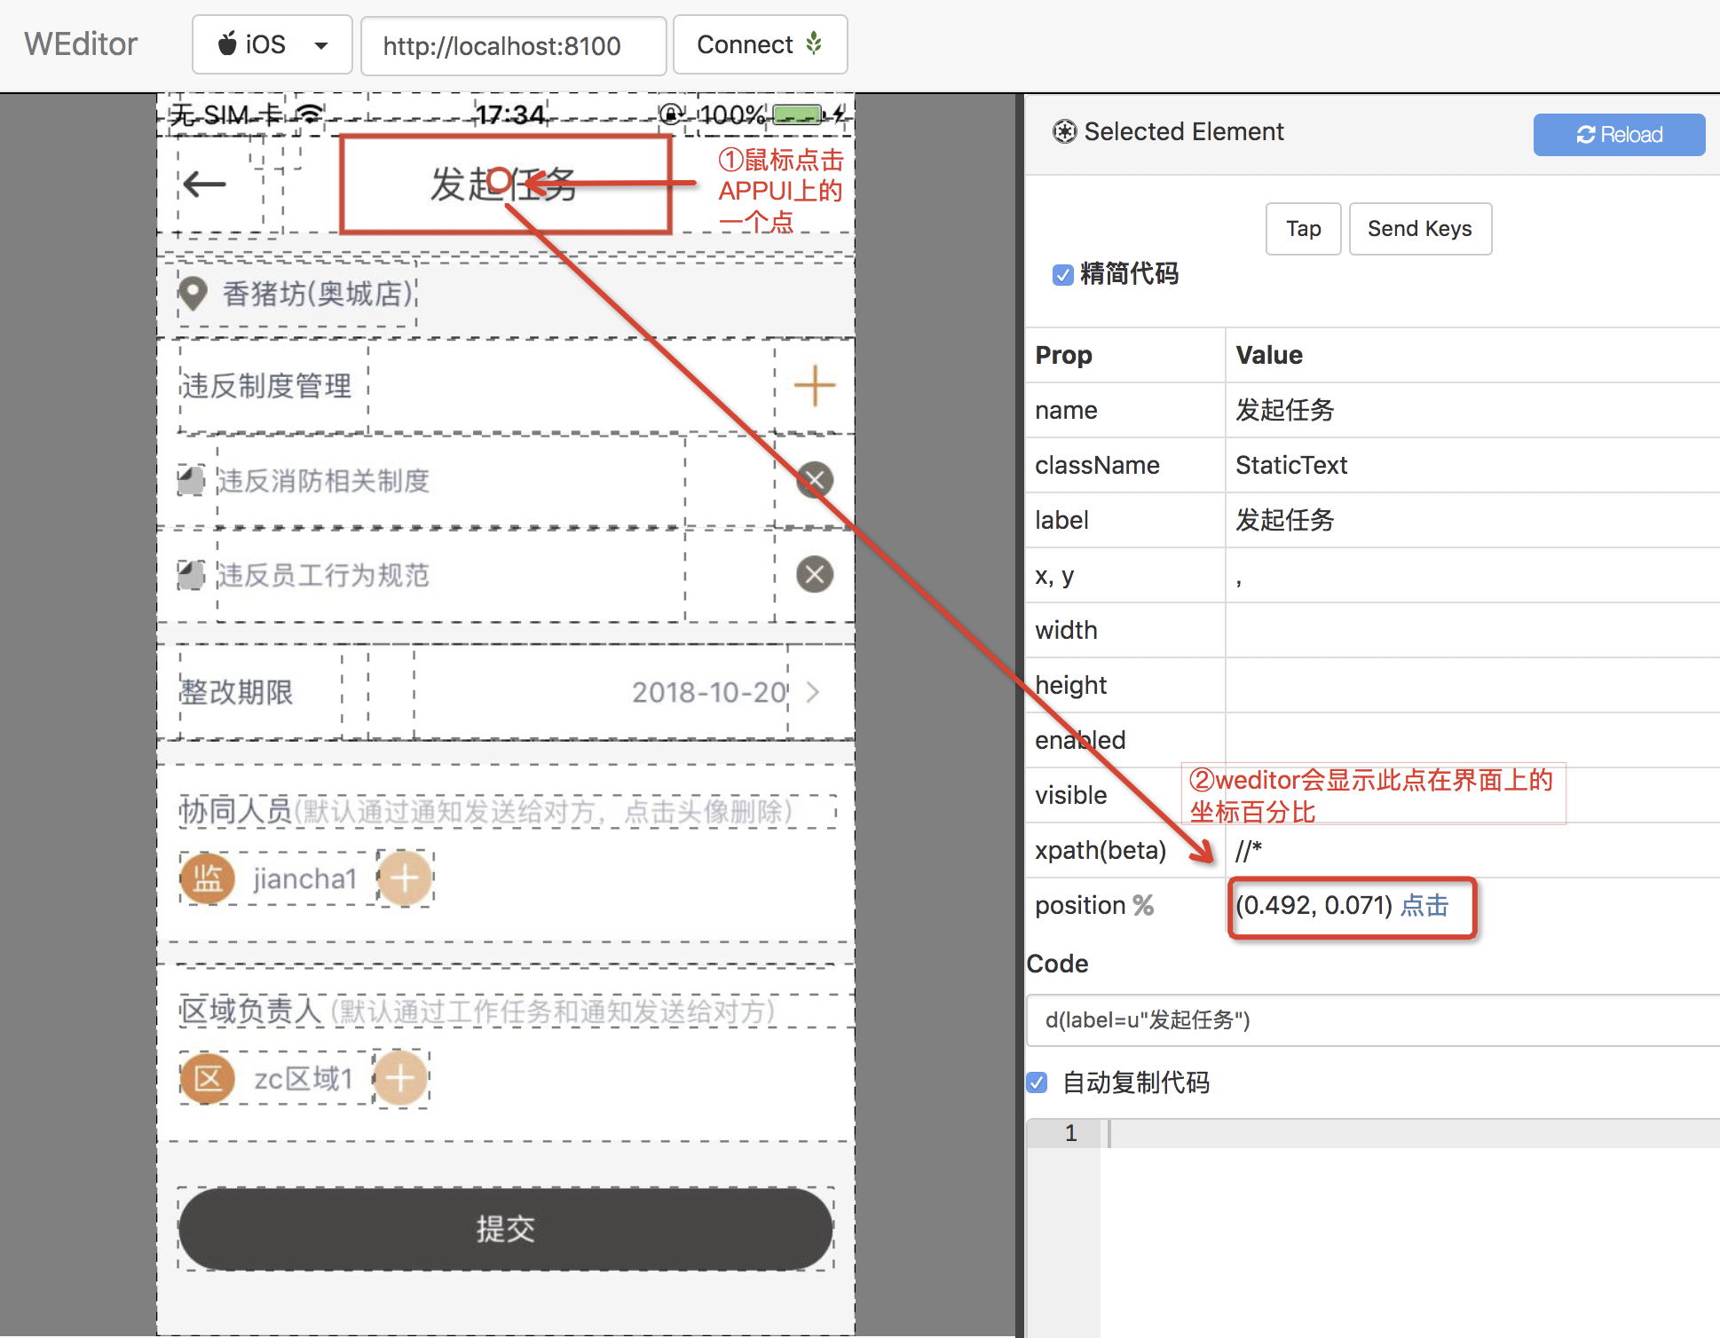This screenshot has height=1338, width=1720.
Task: Open 整改期限 date chevron
Action: coord(812,692)
